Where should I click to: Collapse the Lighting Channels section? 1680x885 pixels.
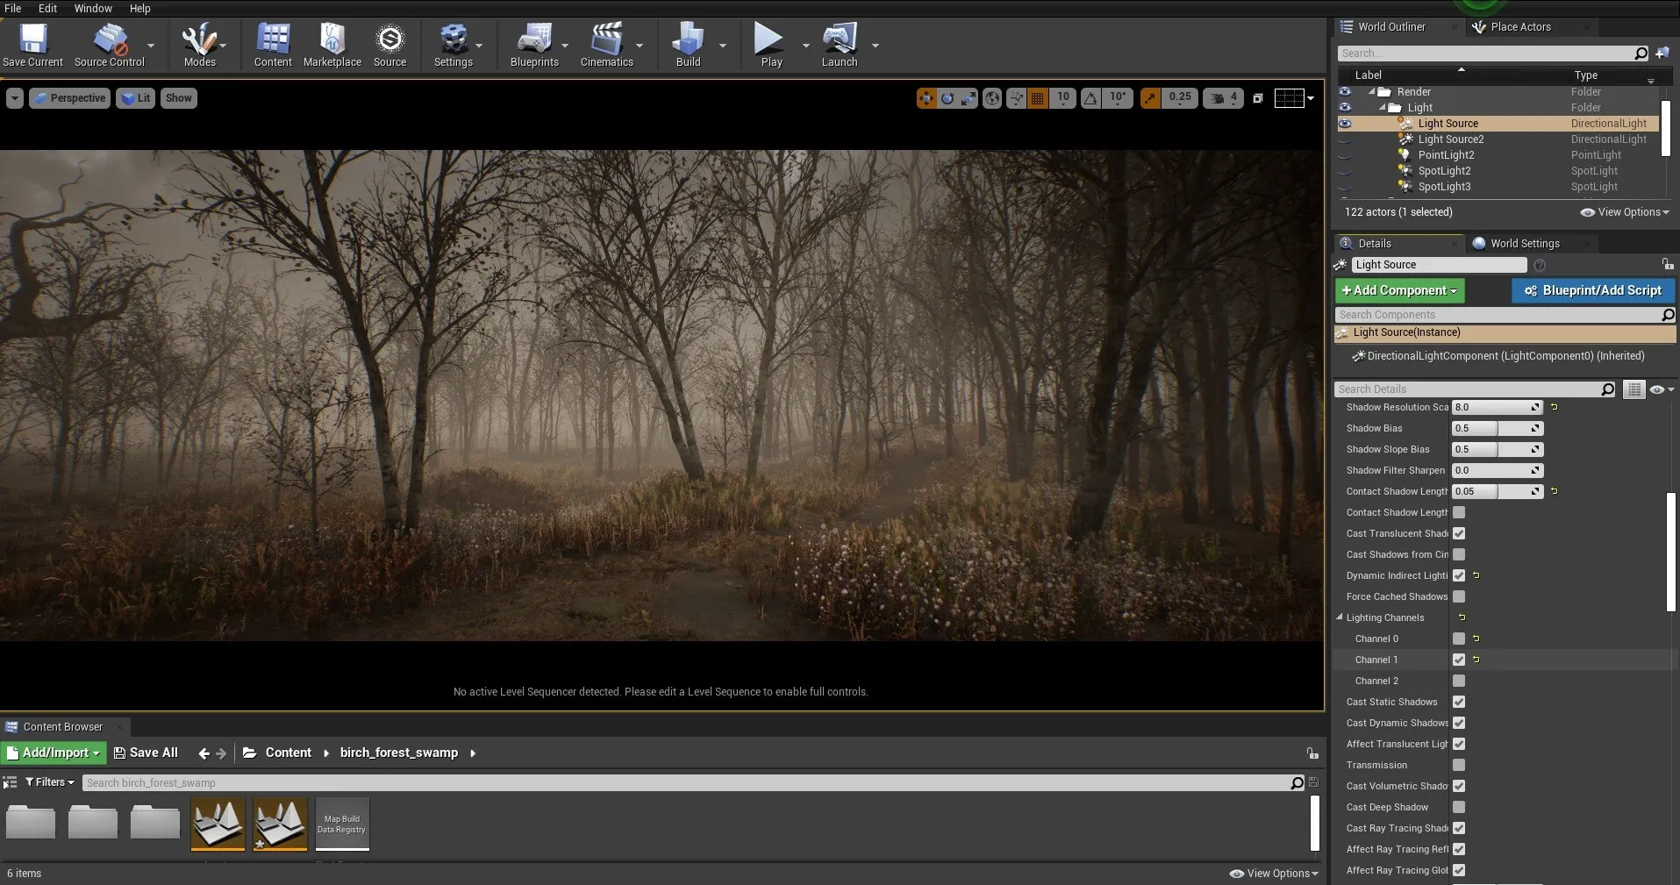1340,617
